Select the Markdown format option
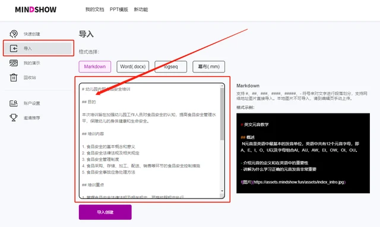 click(x=95, y=67)
